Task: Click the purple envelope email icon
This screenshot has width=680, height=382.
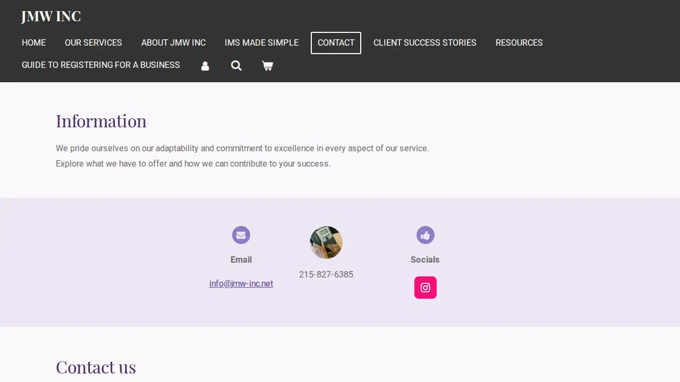Action: pos(241,235)
